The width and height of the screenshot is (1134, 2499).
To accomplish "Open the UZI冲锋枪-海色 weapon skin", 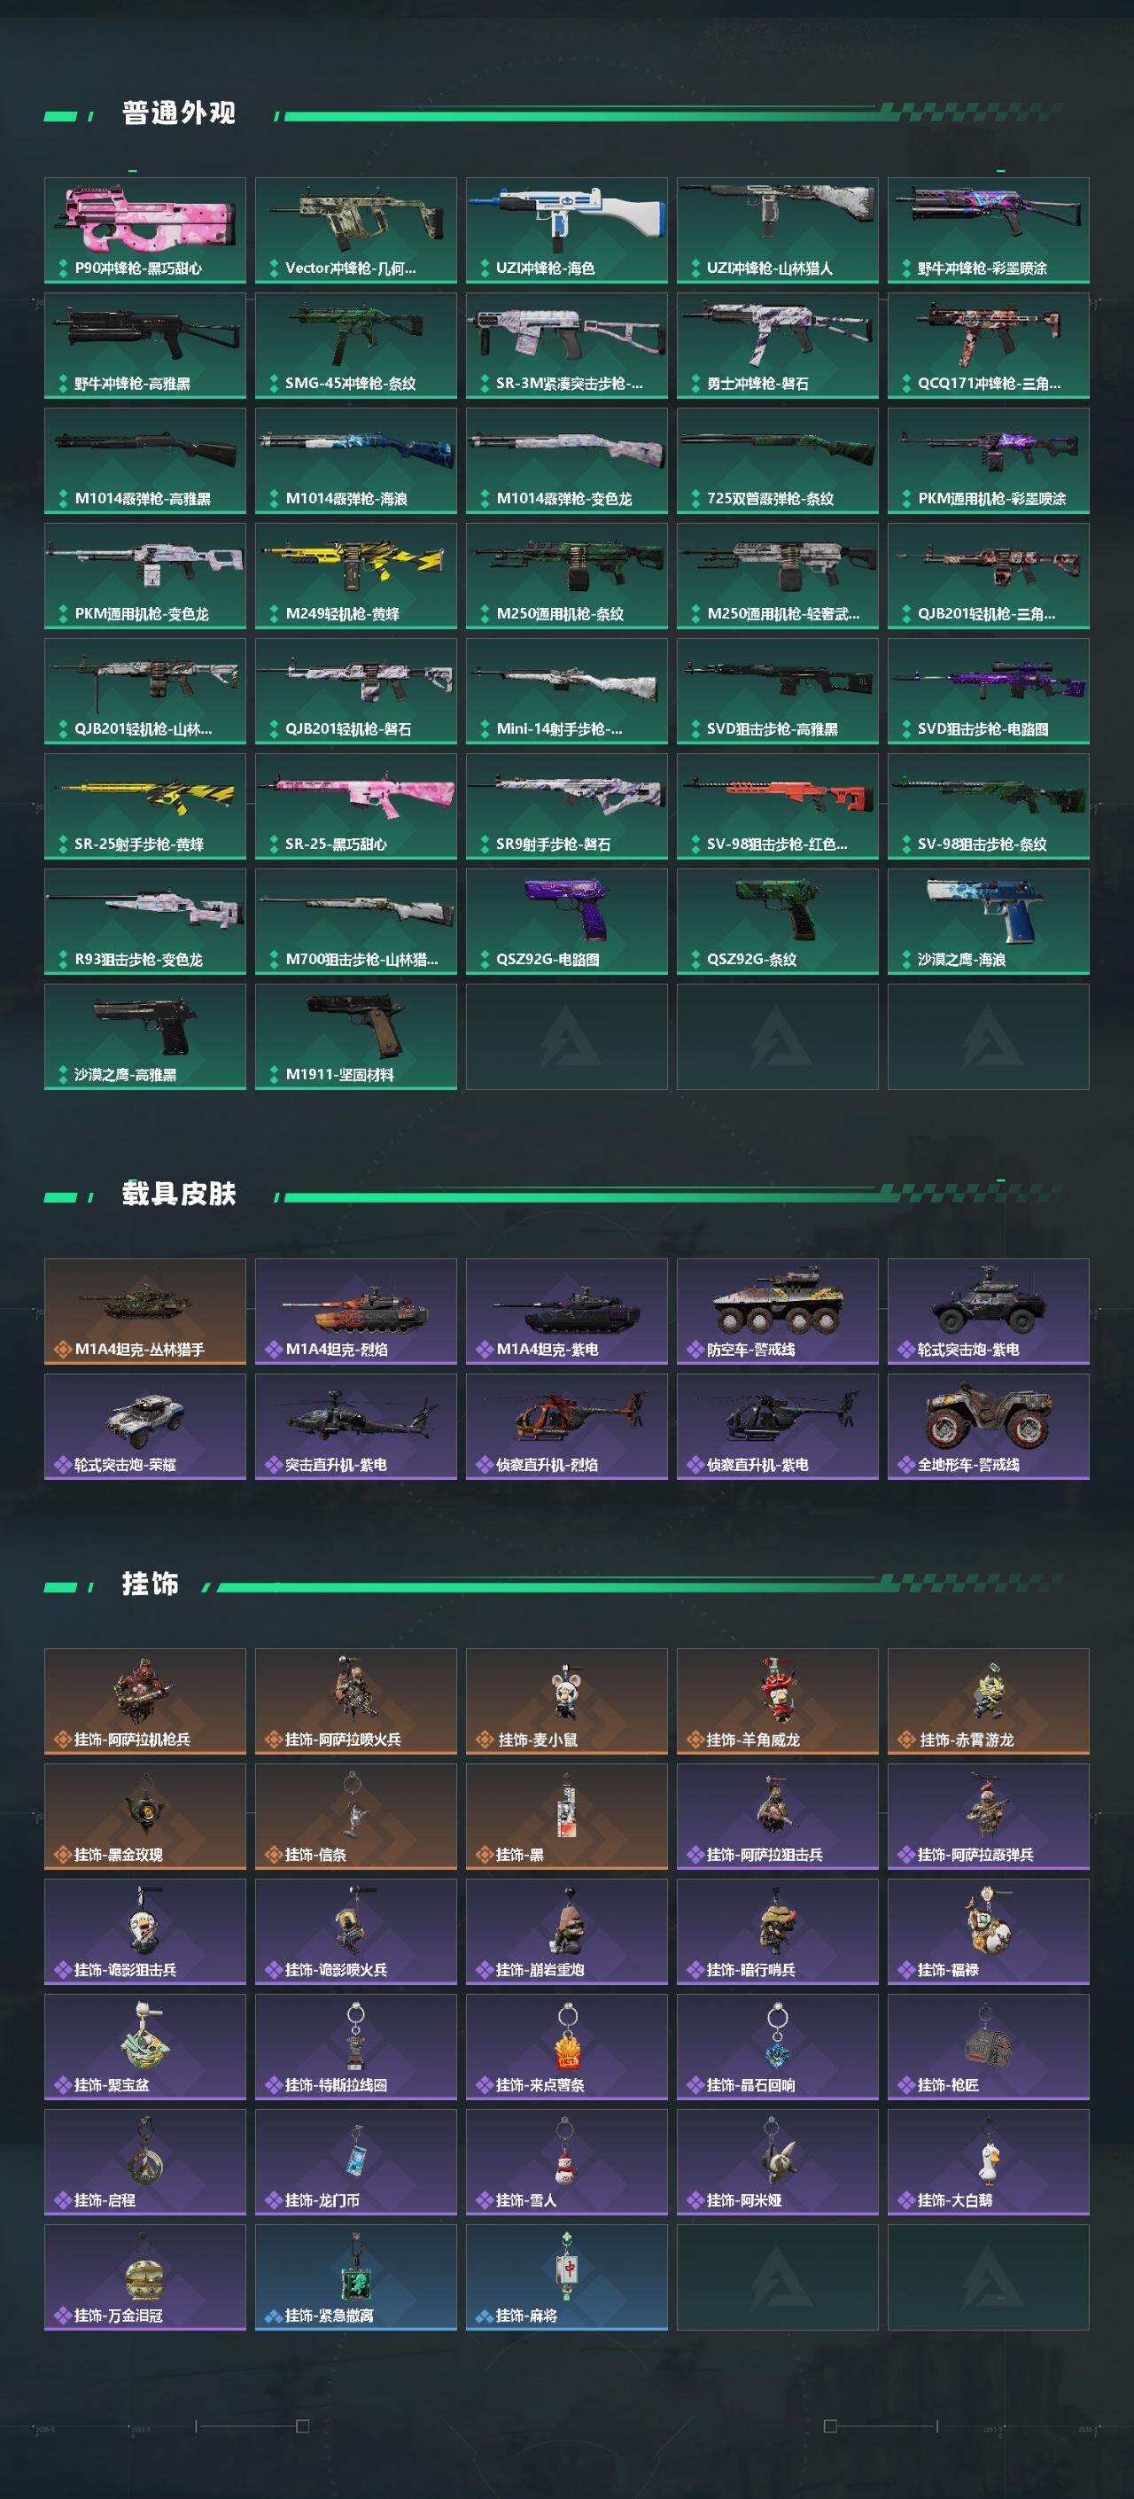I will pos(566,230).
